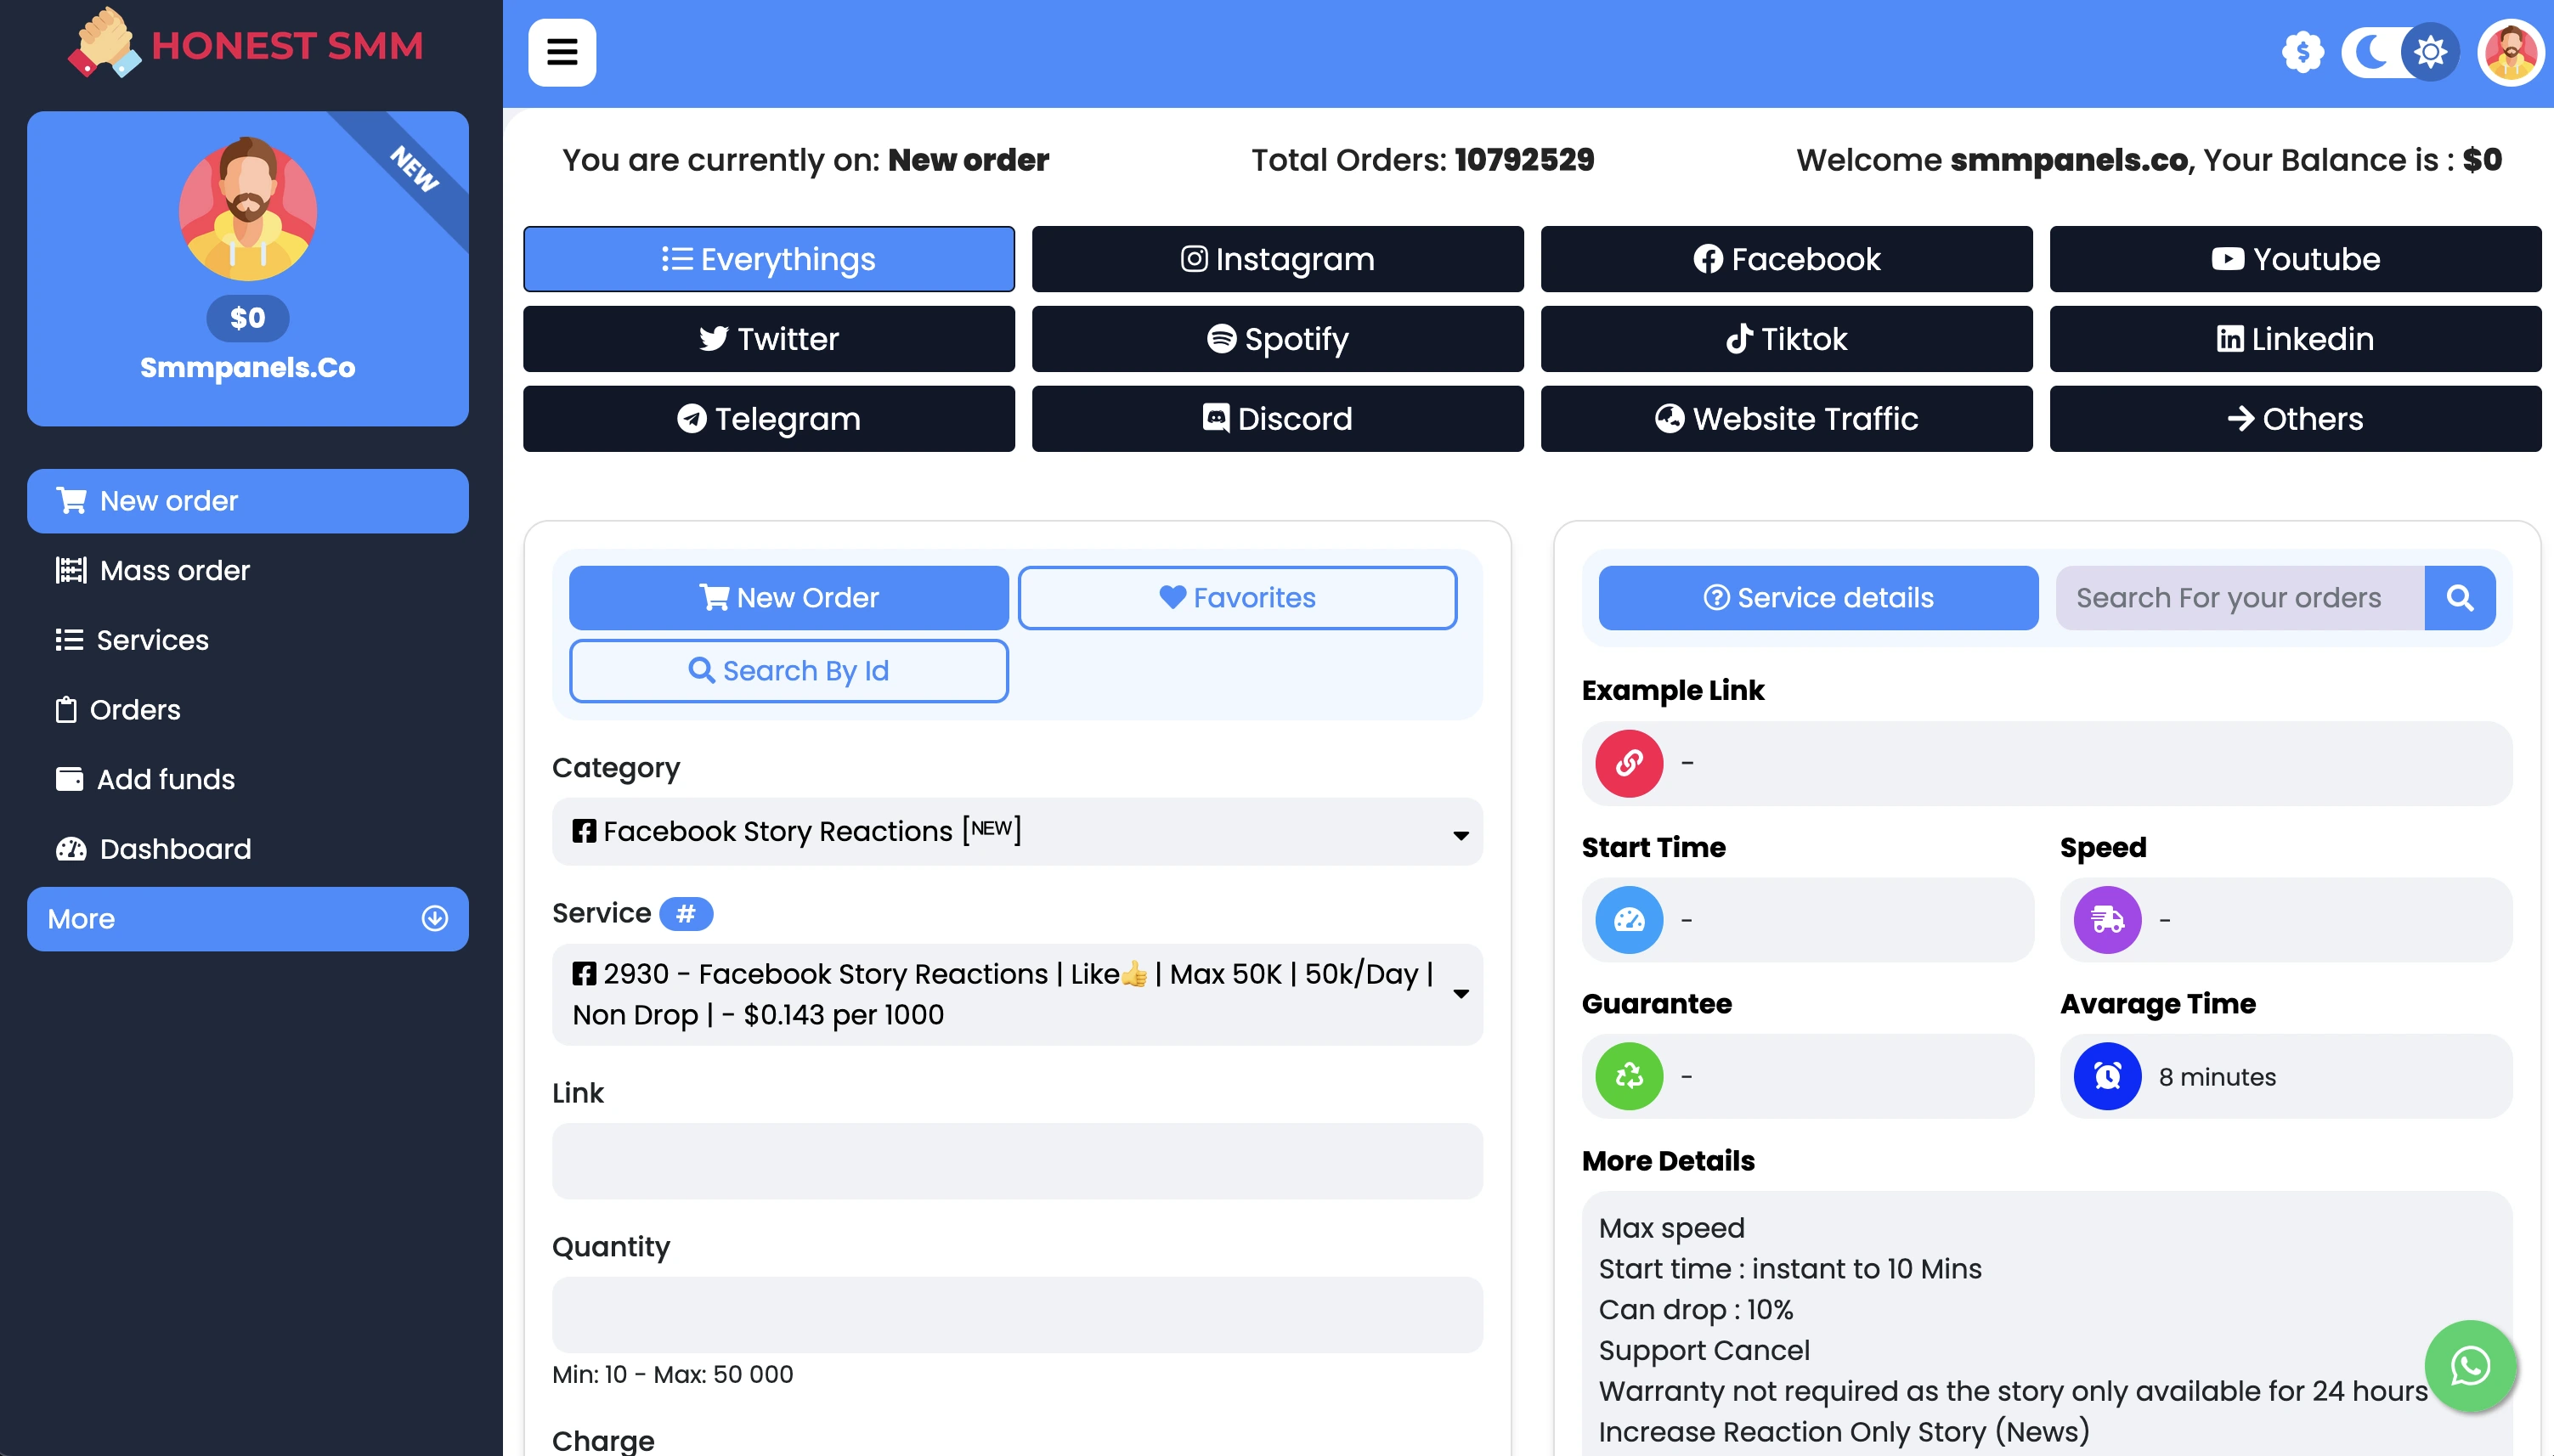Open the Category dropdown
The width and height of the screenshot is (2554, 1456).
[1017, 832]
